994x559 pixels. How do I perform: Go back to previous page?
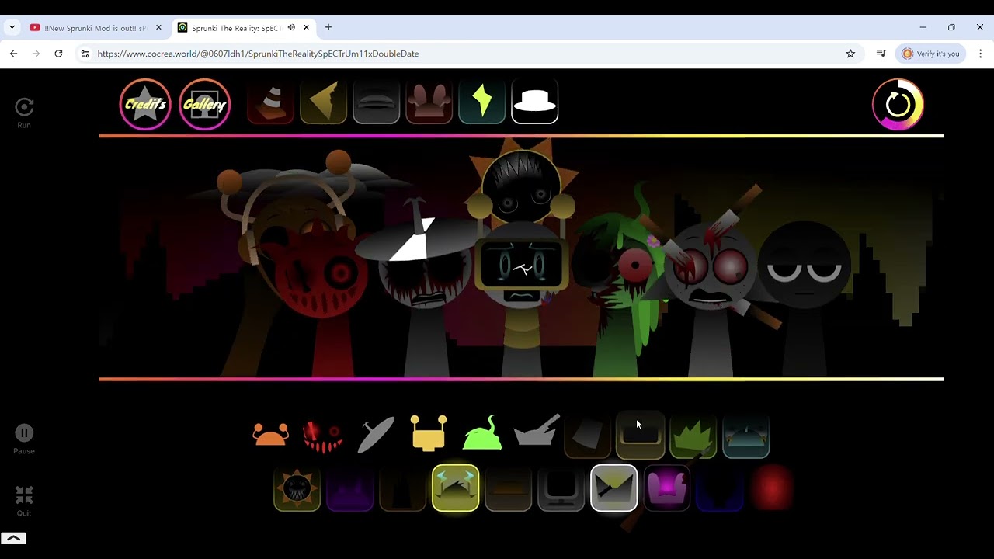14,54
